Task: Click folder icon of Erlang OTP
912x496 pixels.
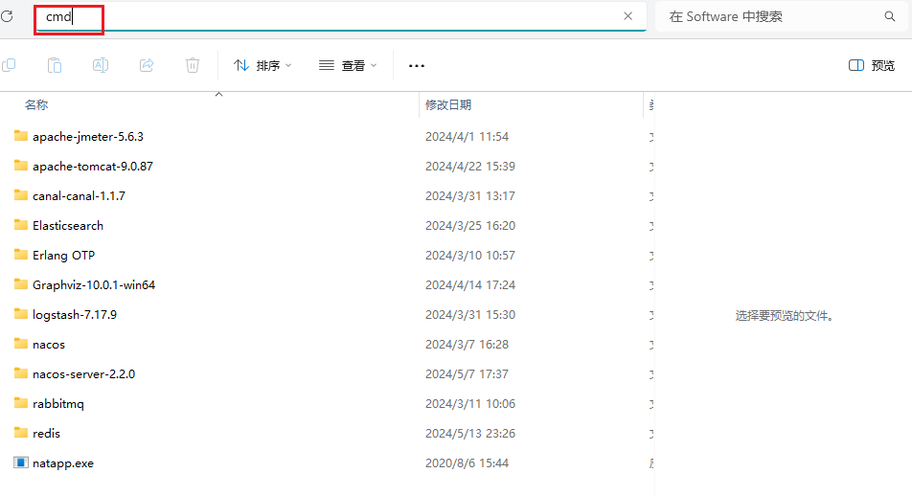Action: tap(21, 254)
